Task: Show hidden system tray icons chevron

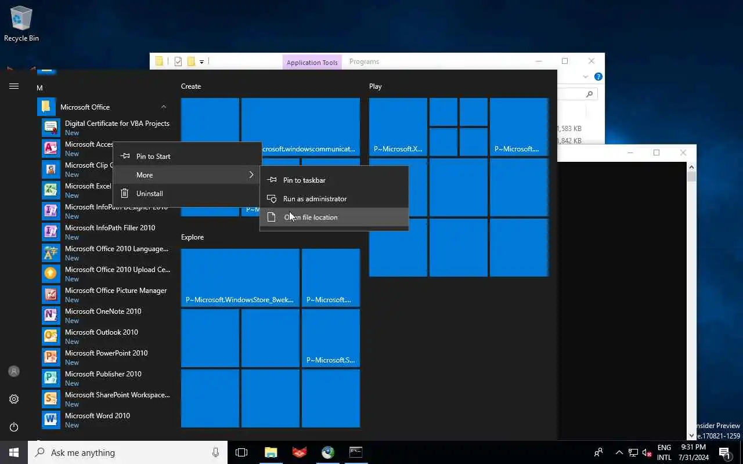Action: pos(619,452)
